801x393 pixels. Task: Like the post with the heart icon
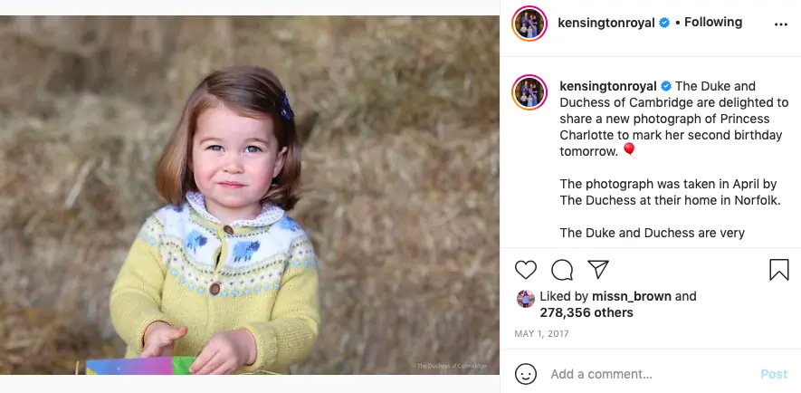(x=526, y=270)
